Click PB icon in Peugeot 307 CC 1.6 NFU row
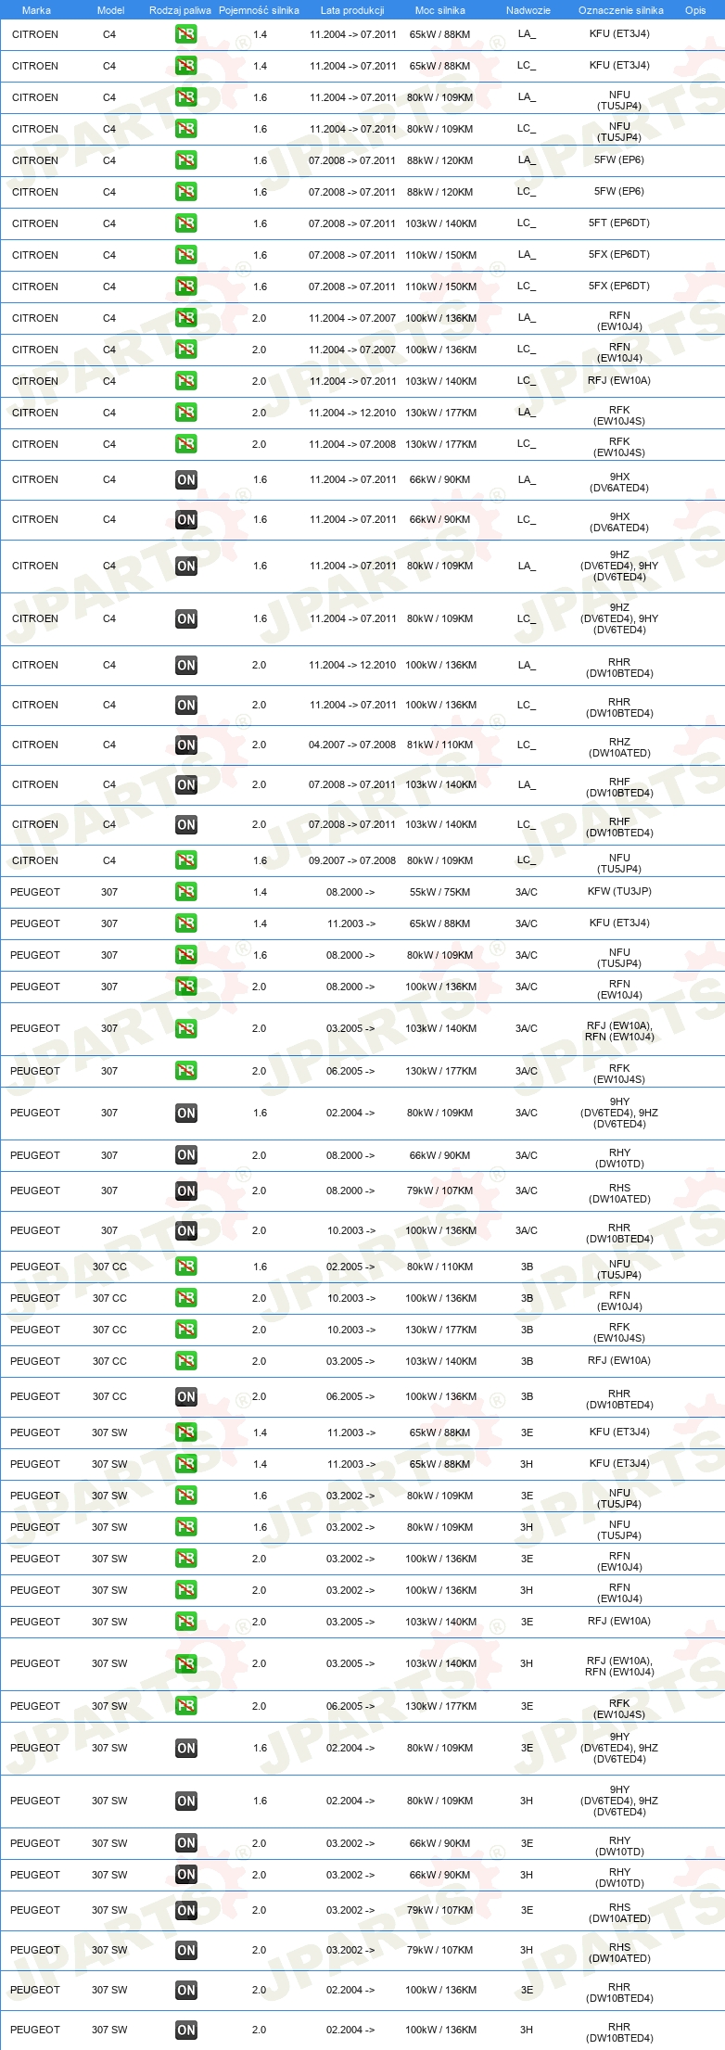725x2050 pixels. tap(185, 1267)
